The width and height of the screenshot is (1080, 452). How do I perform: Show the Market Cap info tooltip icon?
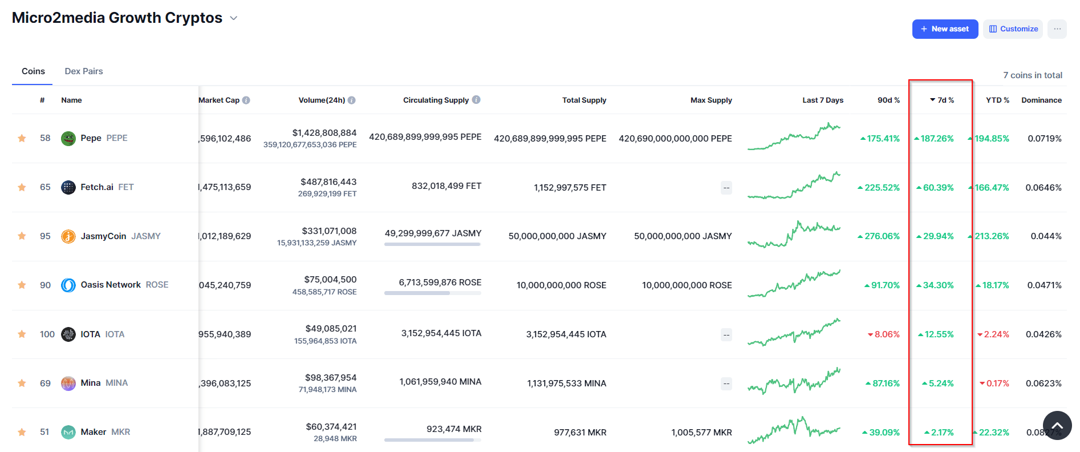tap(246, 100)
